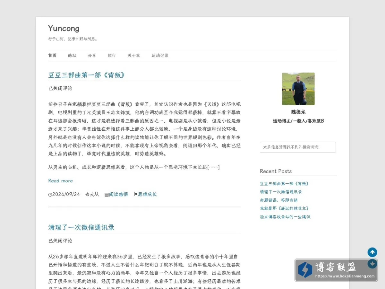Image resolution: width=385 pixels, height=289 pixels.
Task: Click the profile avatar photo
Action: pos(298,89)
